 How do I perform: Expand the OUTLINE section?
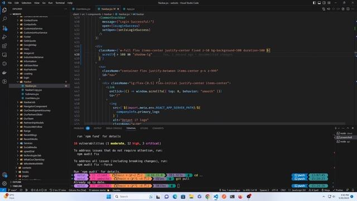[x=17, y=182]
